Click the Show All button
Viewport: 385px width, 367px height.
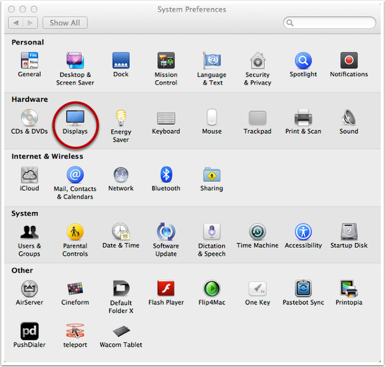point(65,23)
